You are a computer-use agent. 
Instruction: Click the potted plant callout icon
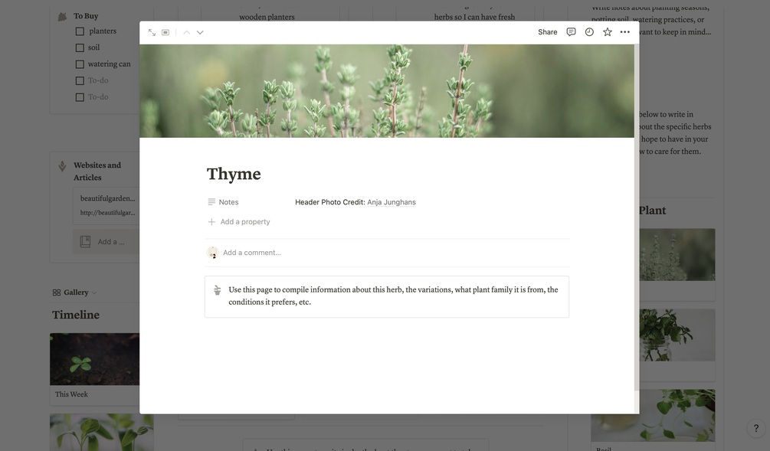tap(217, 290)
